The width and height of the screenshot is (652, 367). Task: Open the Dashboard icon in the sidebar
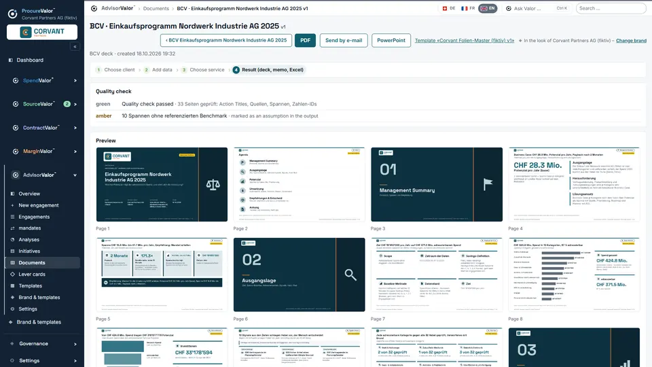click(11, 60)
